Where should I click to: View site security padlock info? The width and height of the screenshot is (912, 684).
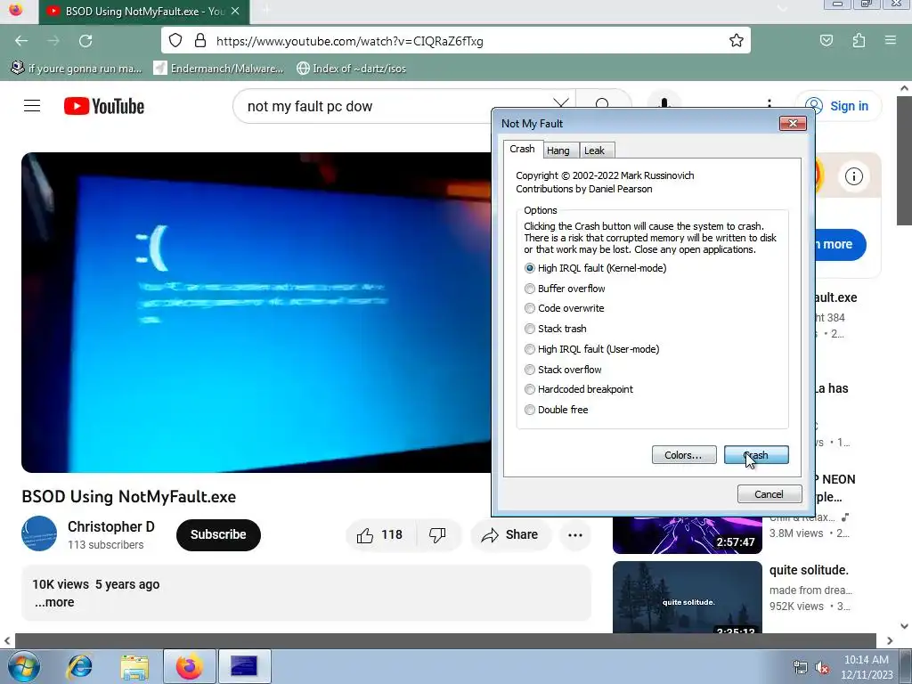coord(200,40)
